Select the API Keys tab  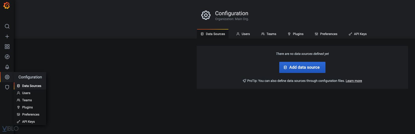point(358,34)
